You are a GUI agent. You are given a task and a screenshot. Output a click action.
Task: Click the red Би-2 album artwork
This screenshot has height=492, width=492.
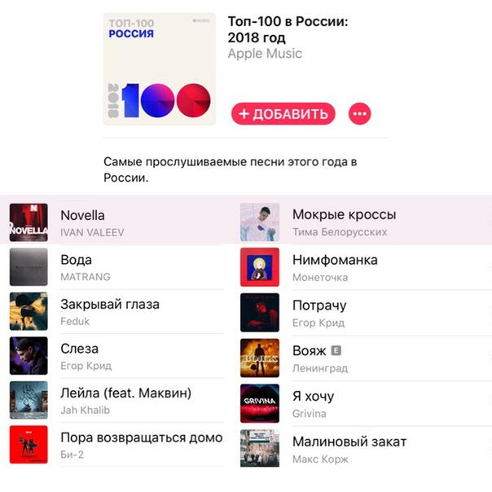click(29, 444)
